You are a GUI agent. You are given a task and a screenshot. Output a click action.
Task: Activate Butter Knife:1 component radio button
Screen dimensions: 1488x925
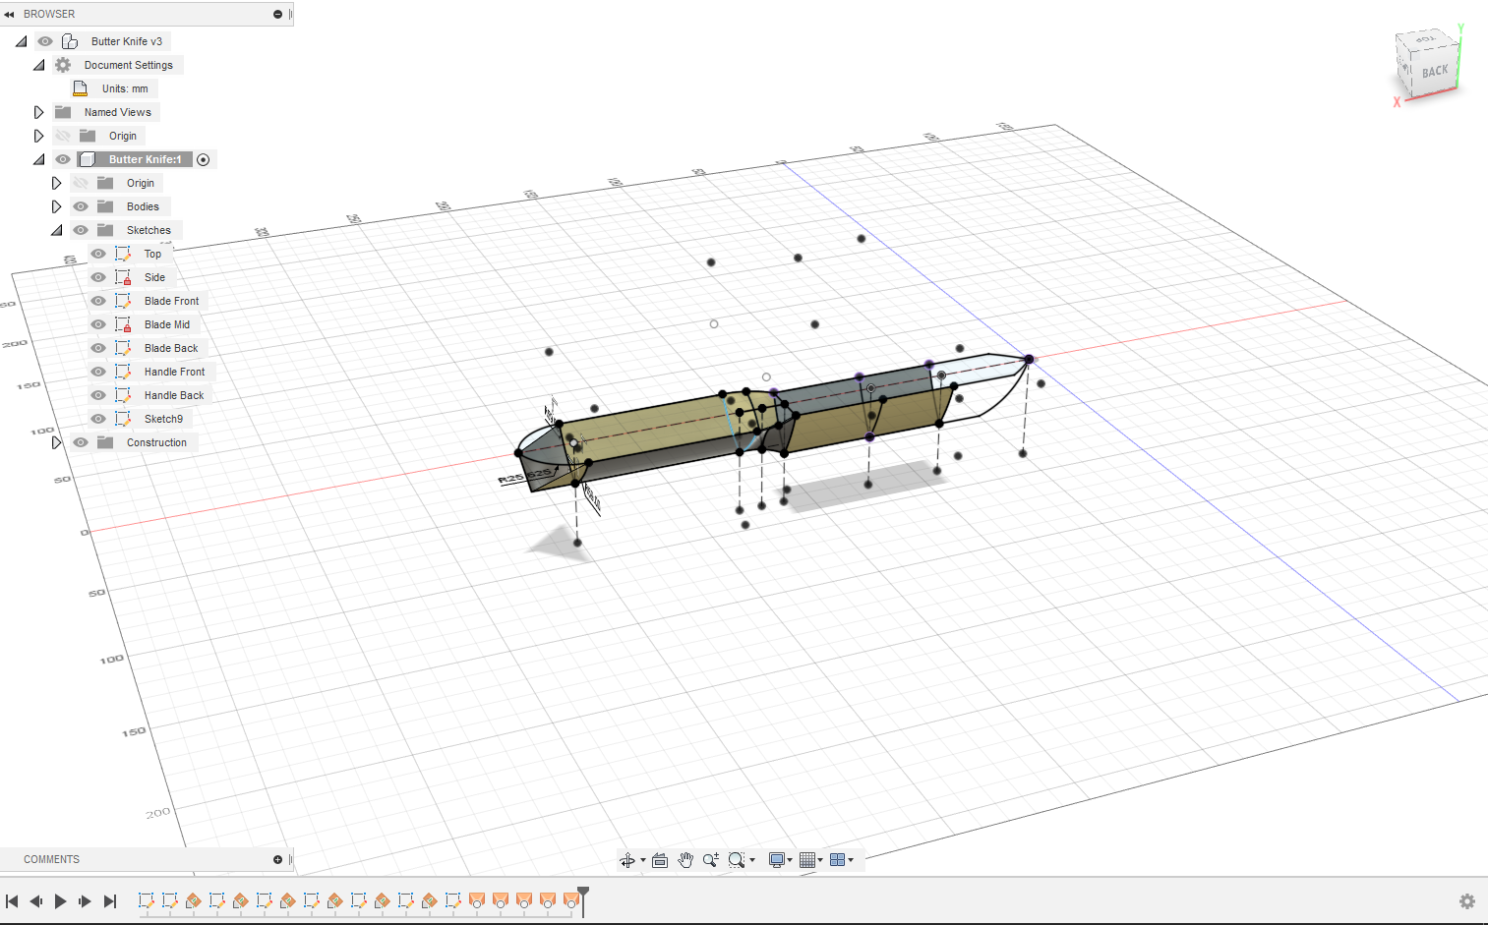point(204,159)
